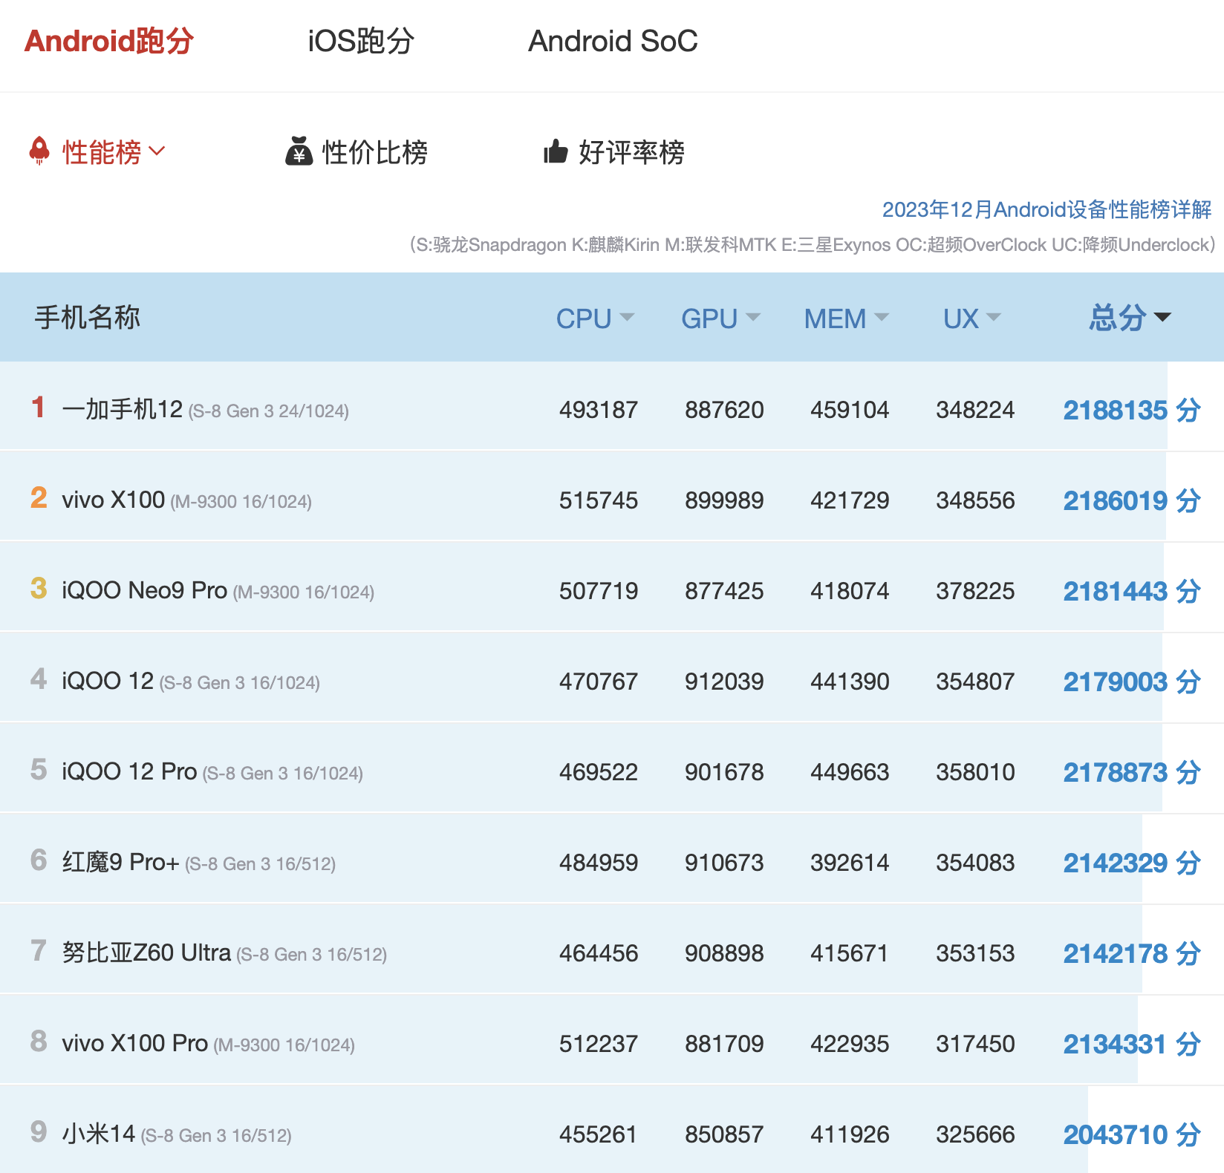Click UX score 354807
The image size is (1224, 1173).
(975, 682)
